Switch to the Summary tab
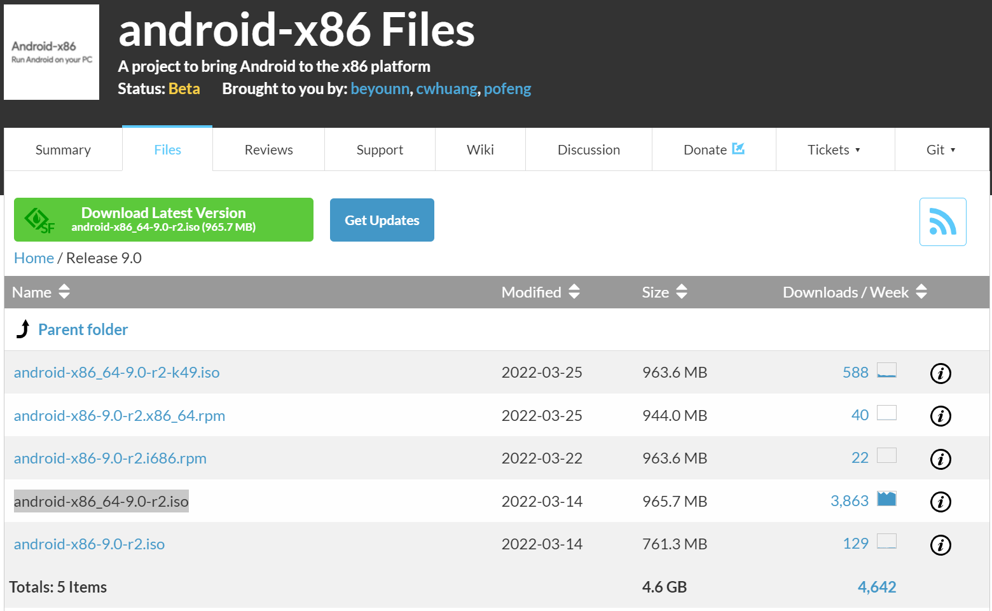 coord(63,149)
